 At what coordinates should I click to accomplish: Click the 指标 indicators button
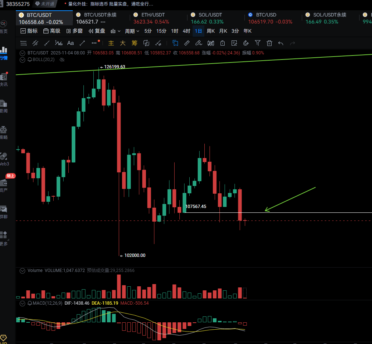pos(29,31)
